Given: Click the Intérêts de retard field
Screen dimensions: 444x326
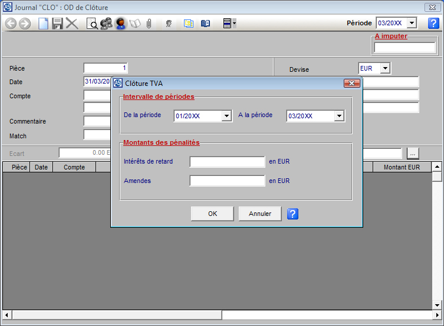Looking at the screenshot, I should [227, 162].
